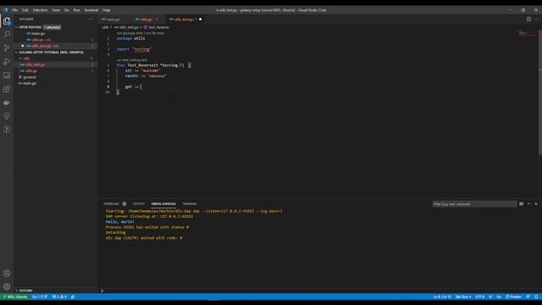Click the 'debug test' code lens above Test_Reverse
Image resolution: width=542 pixels, height=305 pixels.
139,60
